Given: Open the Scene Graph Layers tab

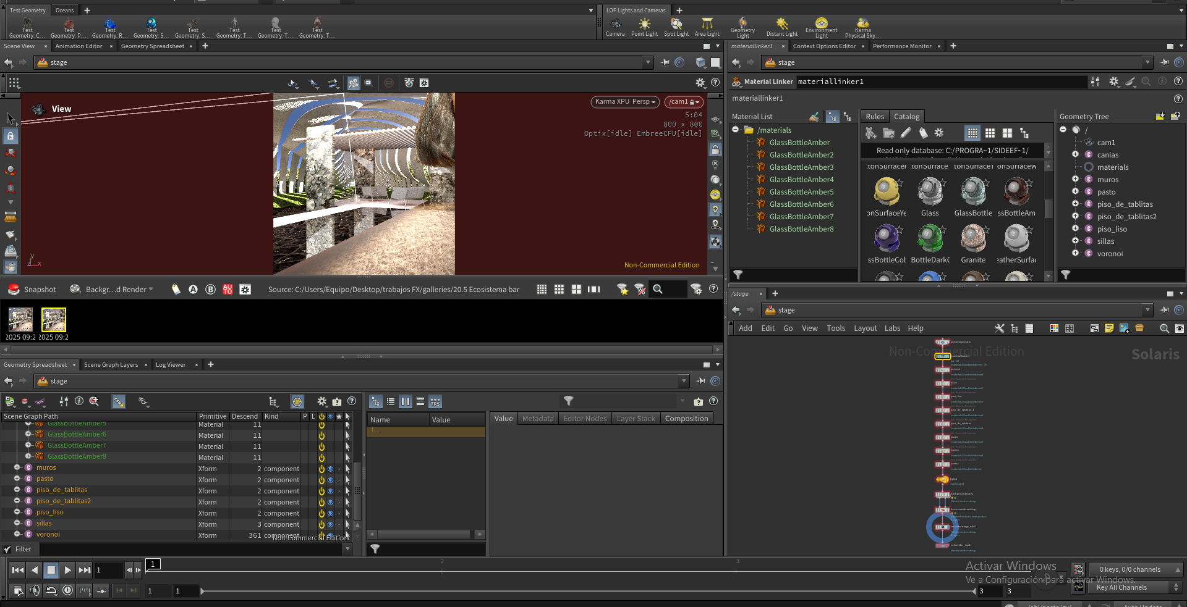Looking at the screenshot, I should (111, 365).
